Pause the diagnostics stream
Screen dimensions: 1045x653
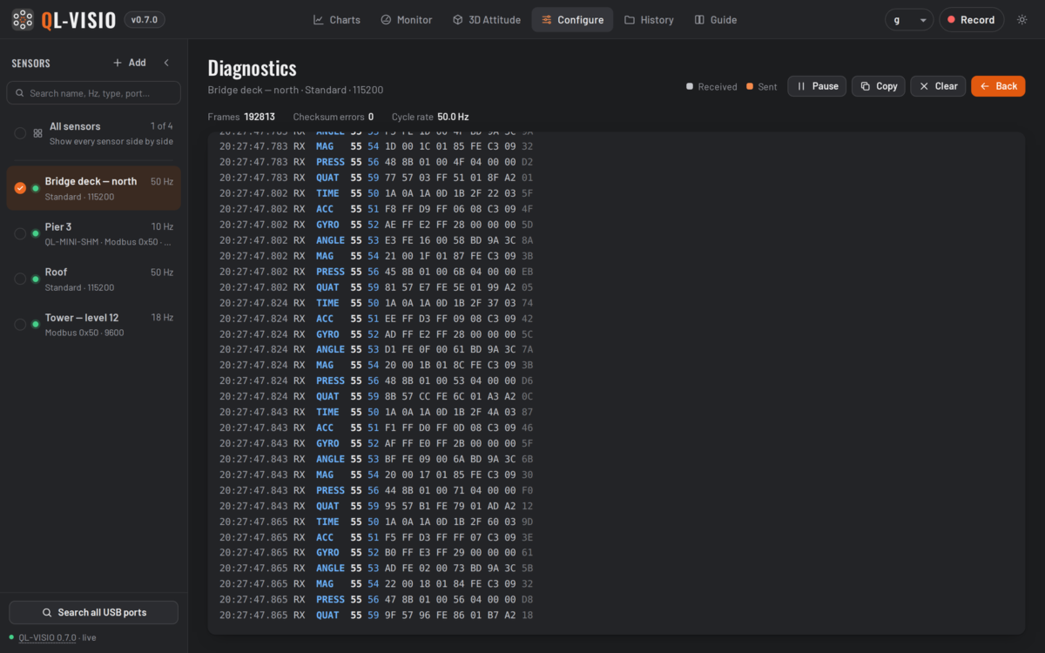(817, 86)
